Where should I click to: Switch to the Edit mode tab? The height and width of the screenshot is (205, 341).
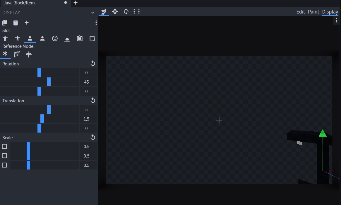click(301, 12)
